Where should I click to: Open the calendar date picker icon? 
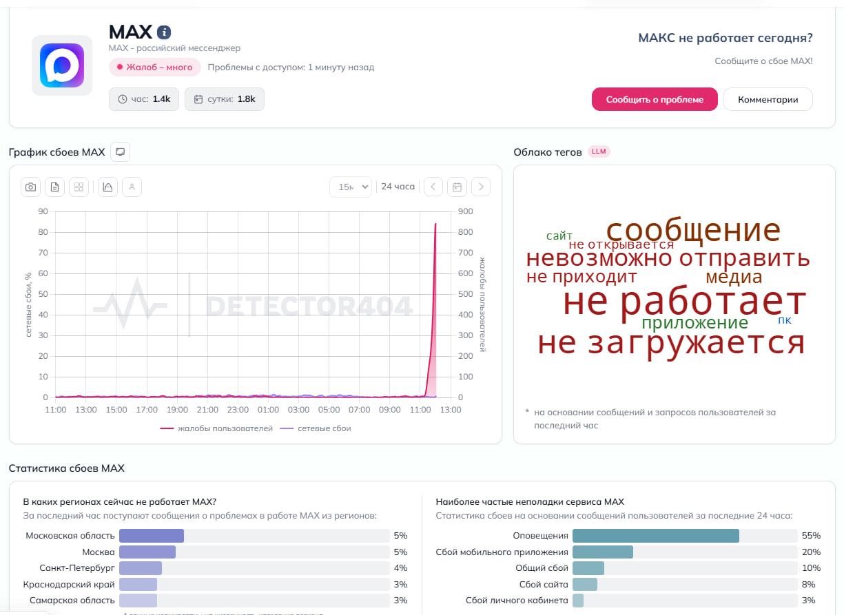point(456,187)
